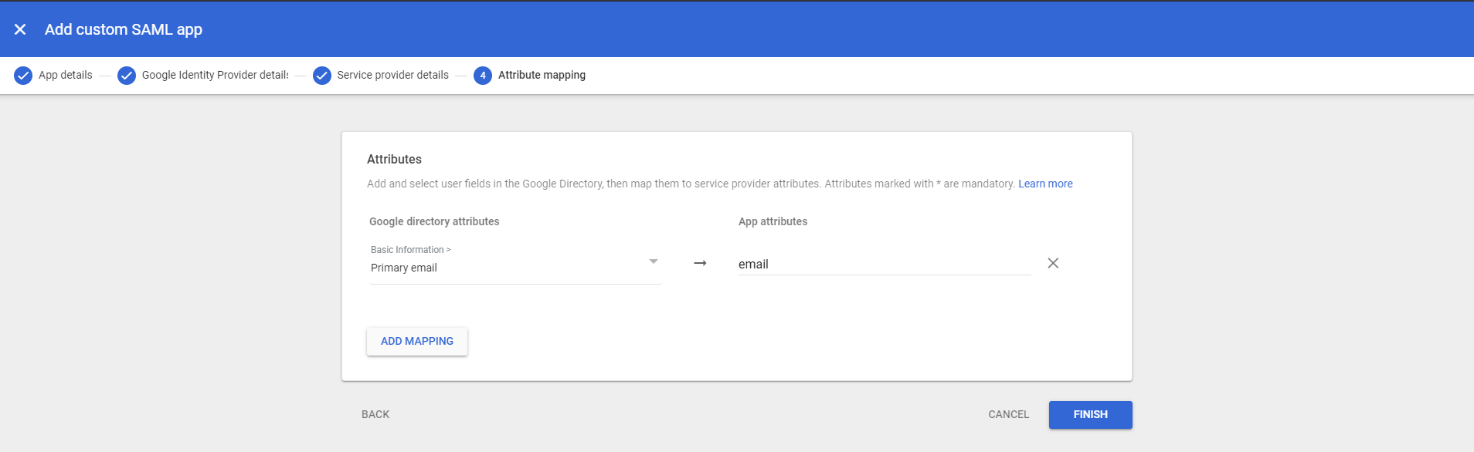Image resolution: width=1474 pixels, height=452 pixels.
Task: Open the Learn more link
Action: pyautogui.click(x=1045, y=184)
